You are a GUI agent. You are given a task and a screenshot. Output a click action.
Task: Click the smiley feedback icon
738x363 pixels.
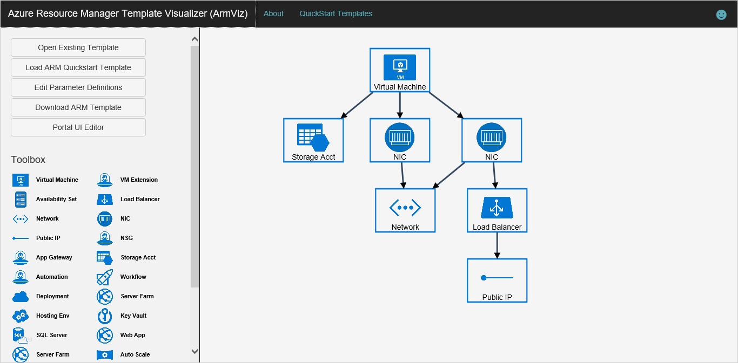[721, 15]
